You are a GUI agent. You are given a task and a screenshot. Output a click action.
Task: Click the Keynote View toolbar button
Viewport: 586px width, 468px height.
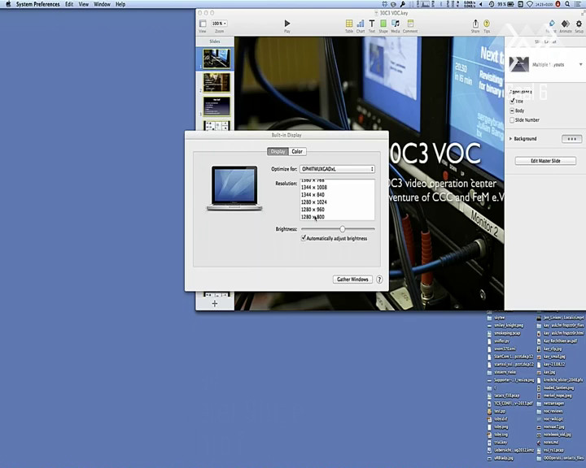coord(203,26)
